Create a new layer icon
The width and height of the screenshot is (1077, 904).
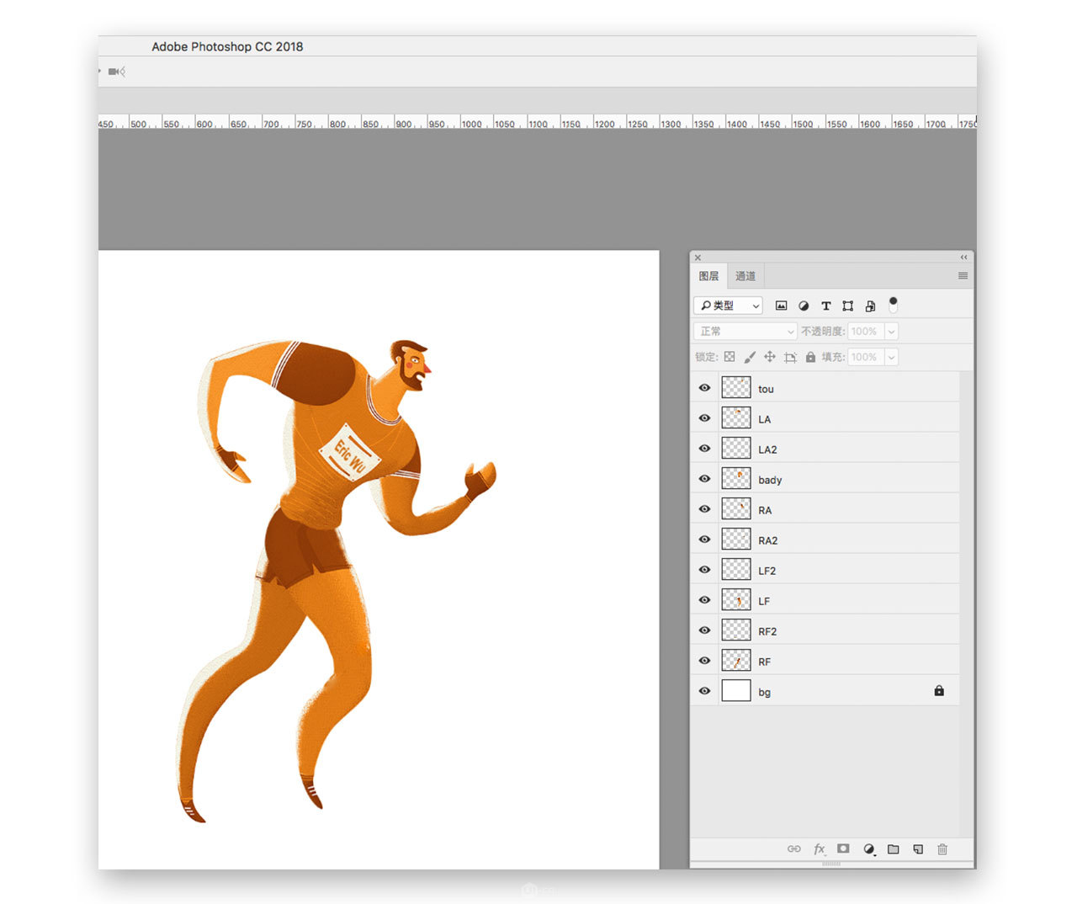point(918,848)
